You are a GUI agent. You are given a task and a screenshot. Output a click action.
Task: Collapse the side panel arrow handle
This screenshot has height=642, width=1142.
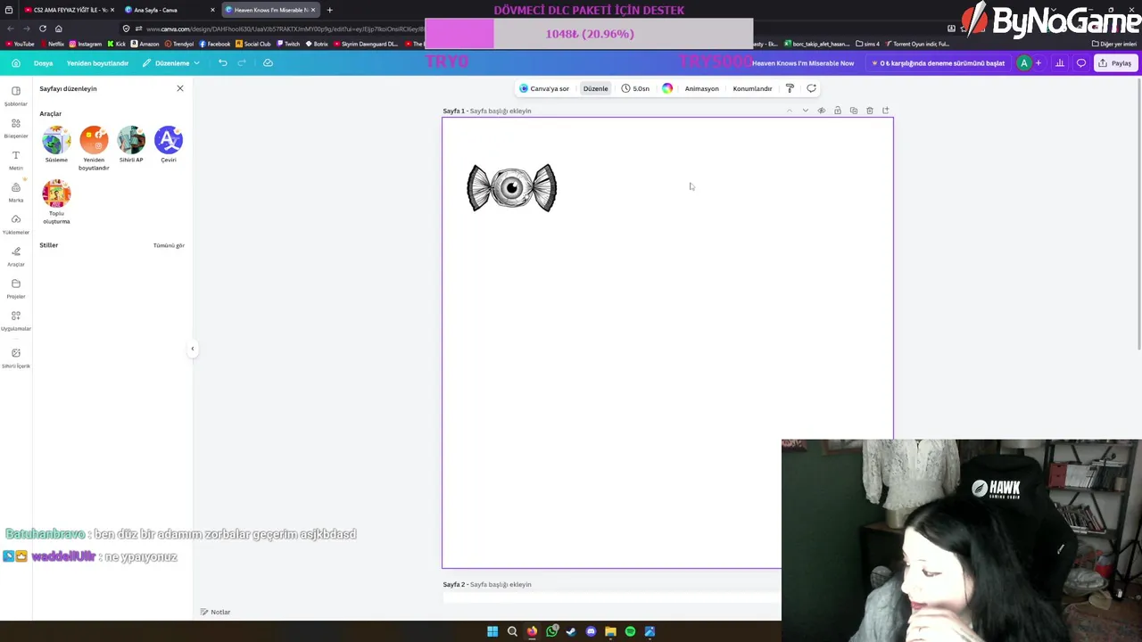pos(192,349)
